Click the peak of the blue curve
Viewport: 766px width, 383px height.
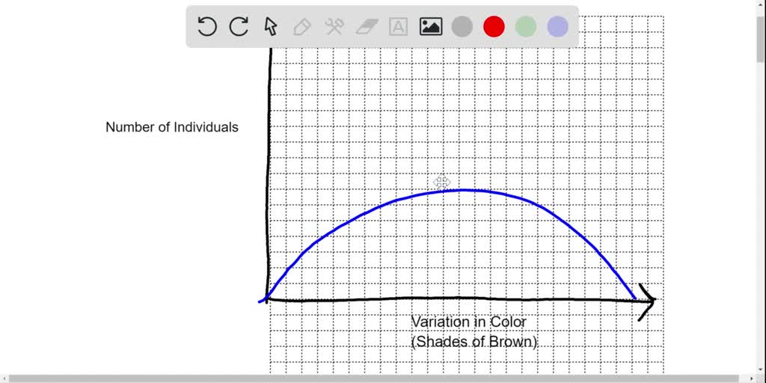point(462,190)
